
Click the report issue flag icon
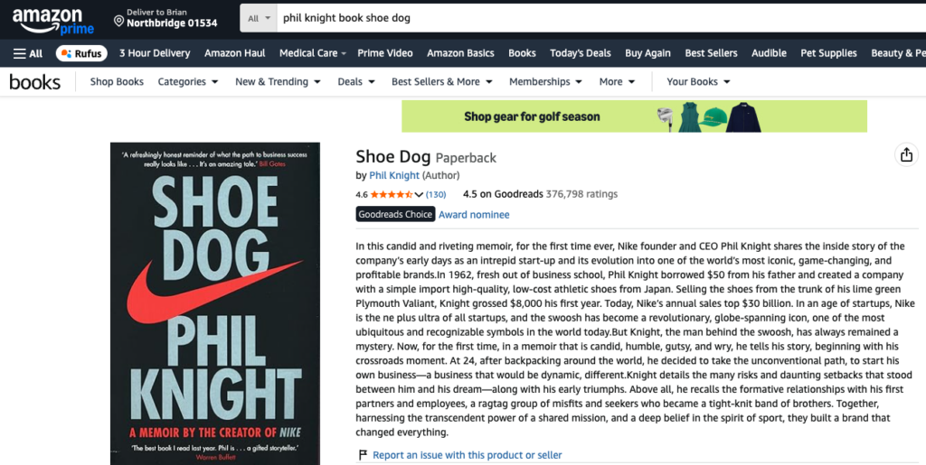(363, 455)
